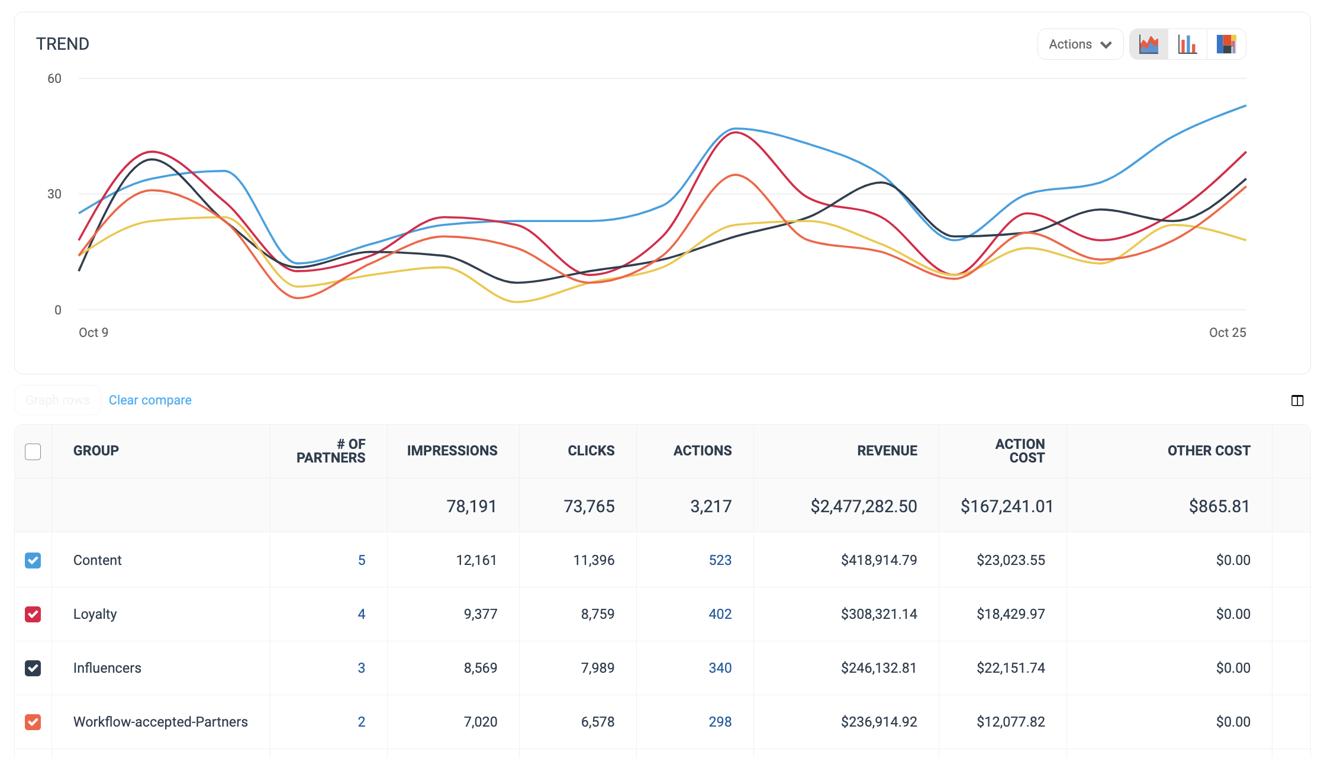
Task: Sort by the GROUP column header
Action: pyautogui.click(x=96, y=451)
